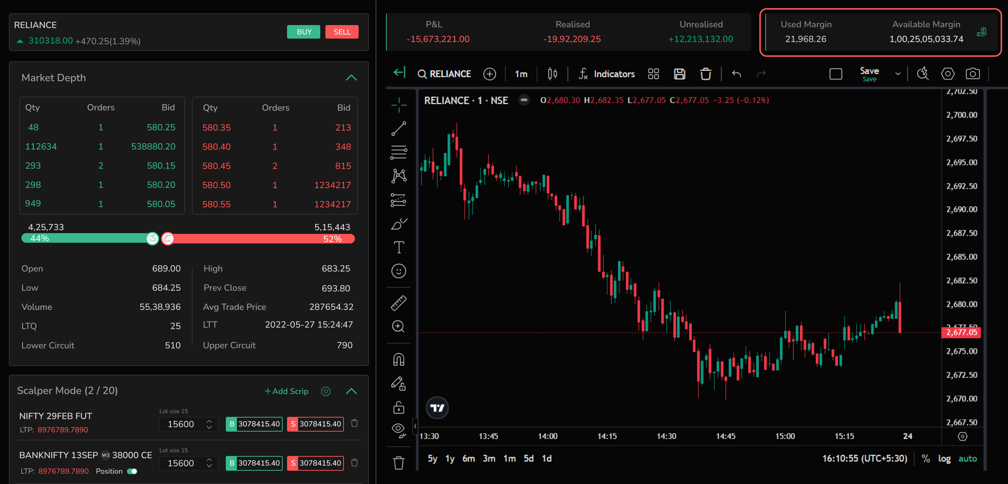
Task: Toggle percent scale mode
Action: [x=926, y=459]
